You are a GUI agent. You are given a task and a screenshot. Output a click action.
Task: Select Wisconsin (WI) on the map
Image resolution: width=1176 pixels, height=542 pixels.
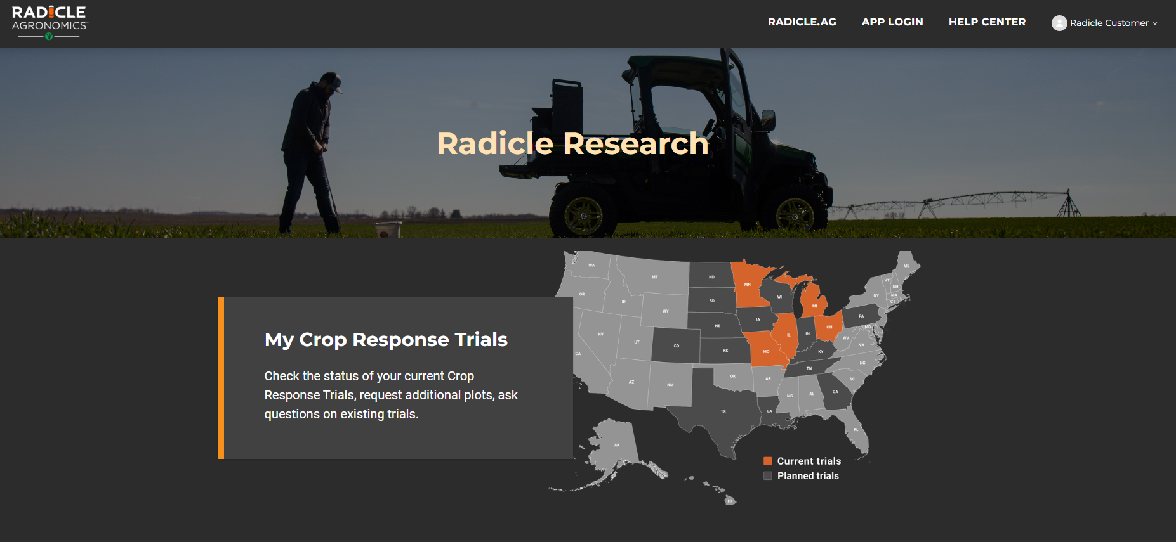tap(779, 297)
